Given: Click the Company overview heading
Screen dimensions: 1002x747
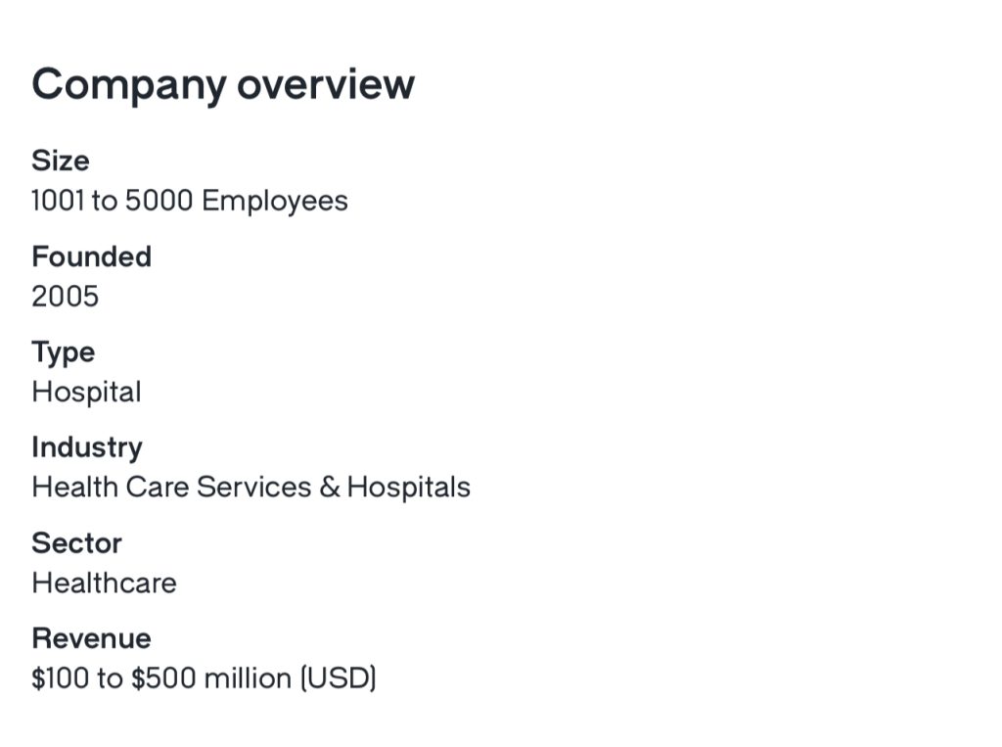Looking at the screenshot, I should (223, 85).
